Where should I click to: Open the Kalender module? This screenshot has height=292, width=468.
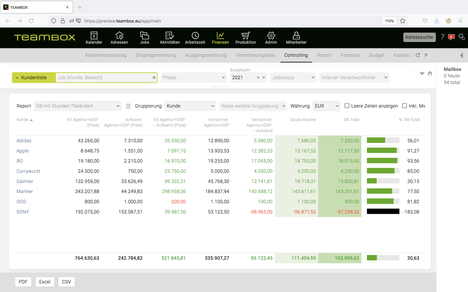pyautogui.click(x=94, y=38)
